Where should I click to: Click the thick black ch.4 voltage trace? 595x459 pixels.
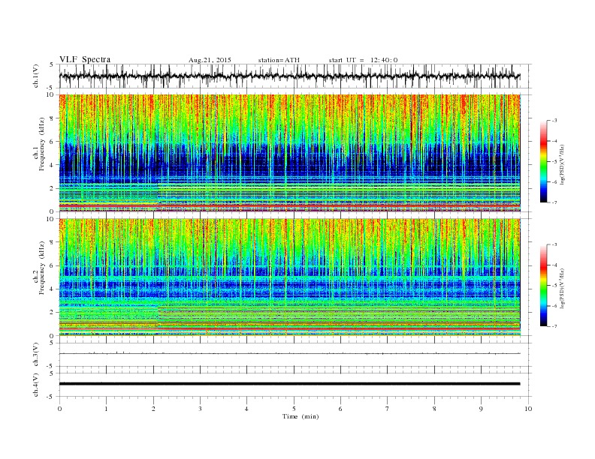289,384
